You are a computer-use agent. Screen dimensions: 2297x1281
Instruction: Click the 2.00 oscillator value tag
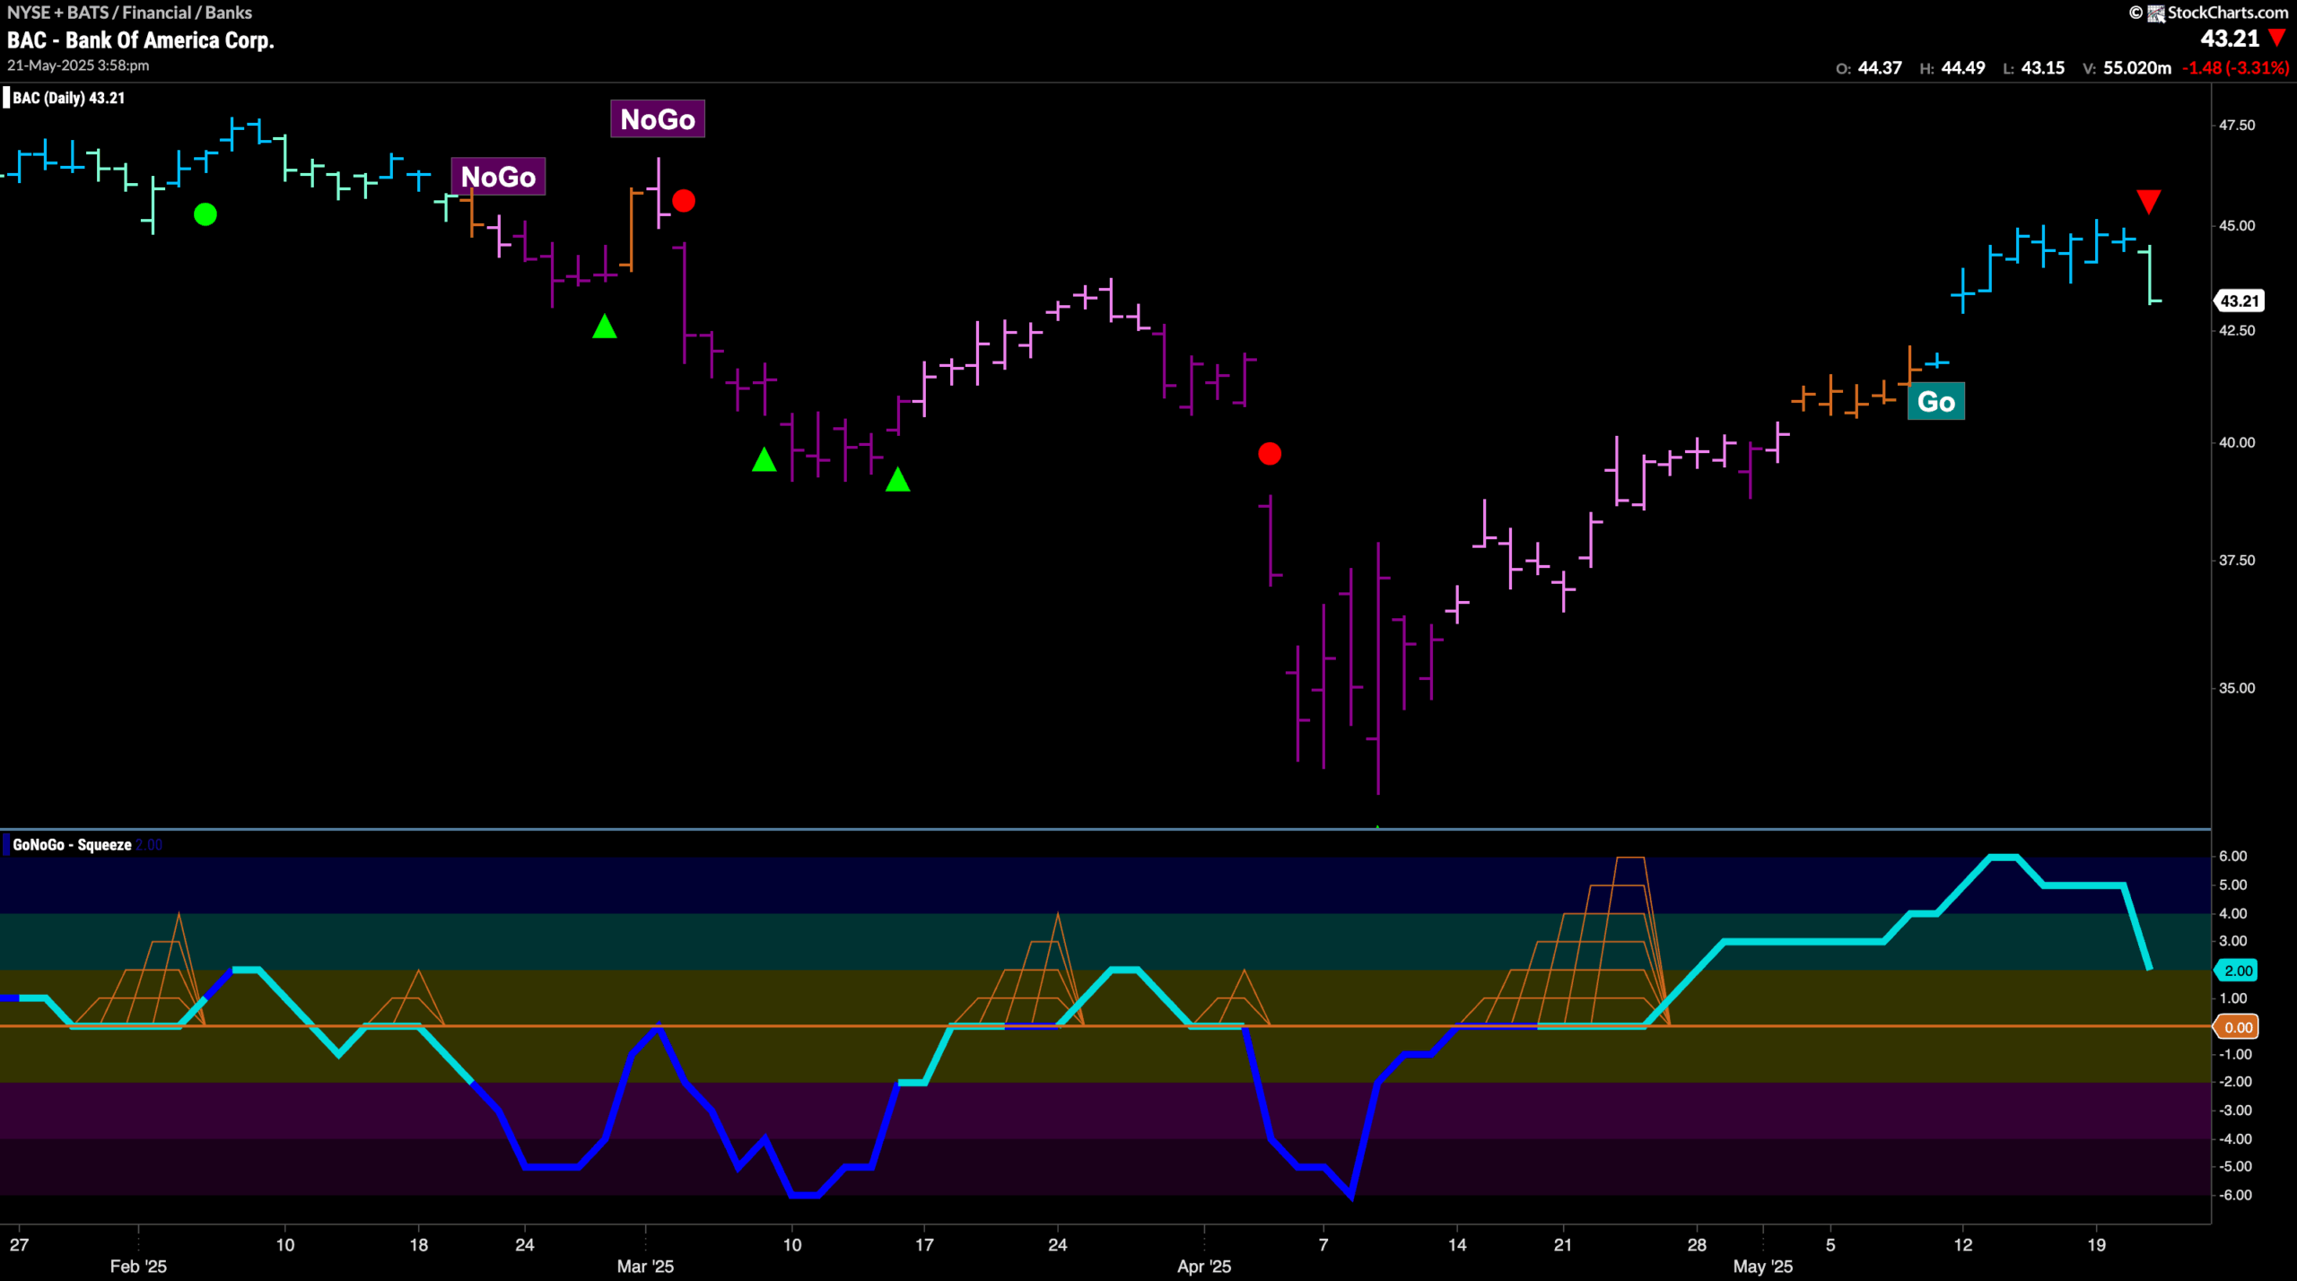(x=2238, y=971)
